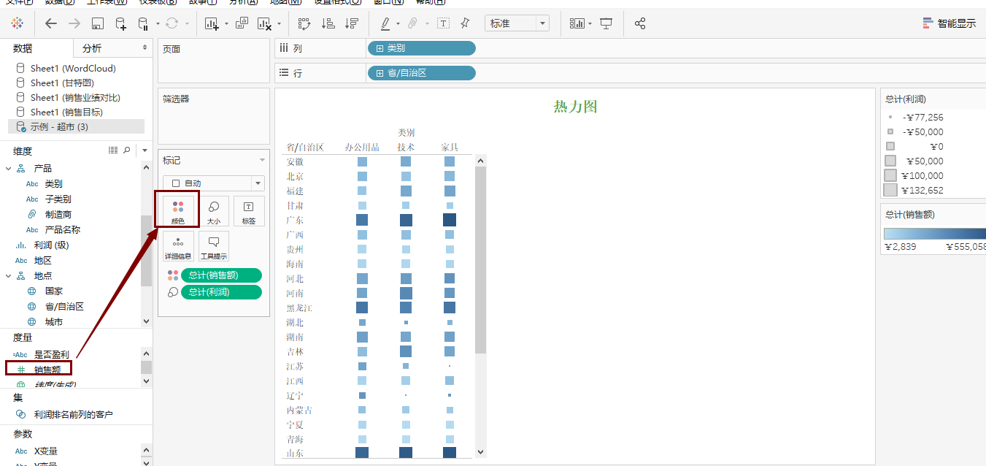Select data source Sheet1 (甘特图)
Screen dimensions: 986x466
[62, 83]
